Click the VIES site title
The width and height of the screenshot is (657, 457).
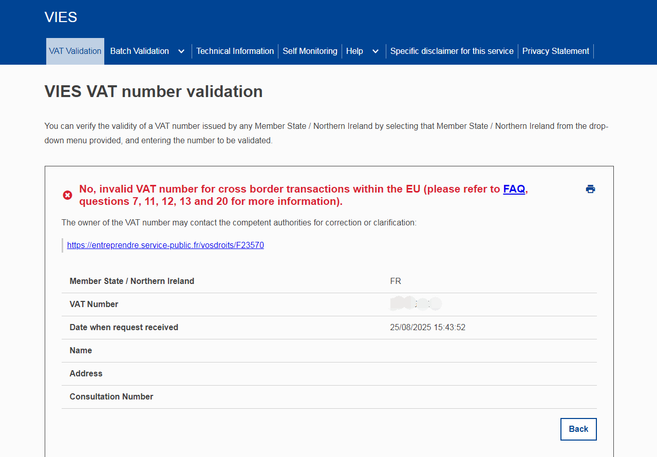[61, 17]
